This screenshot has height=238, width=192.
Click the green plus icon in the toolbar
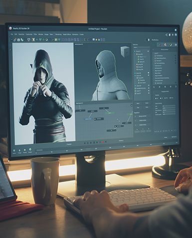(x=43, y=39)
